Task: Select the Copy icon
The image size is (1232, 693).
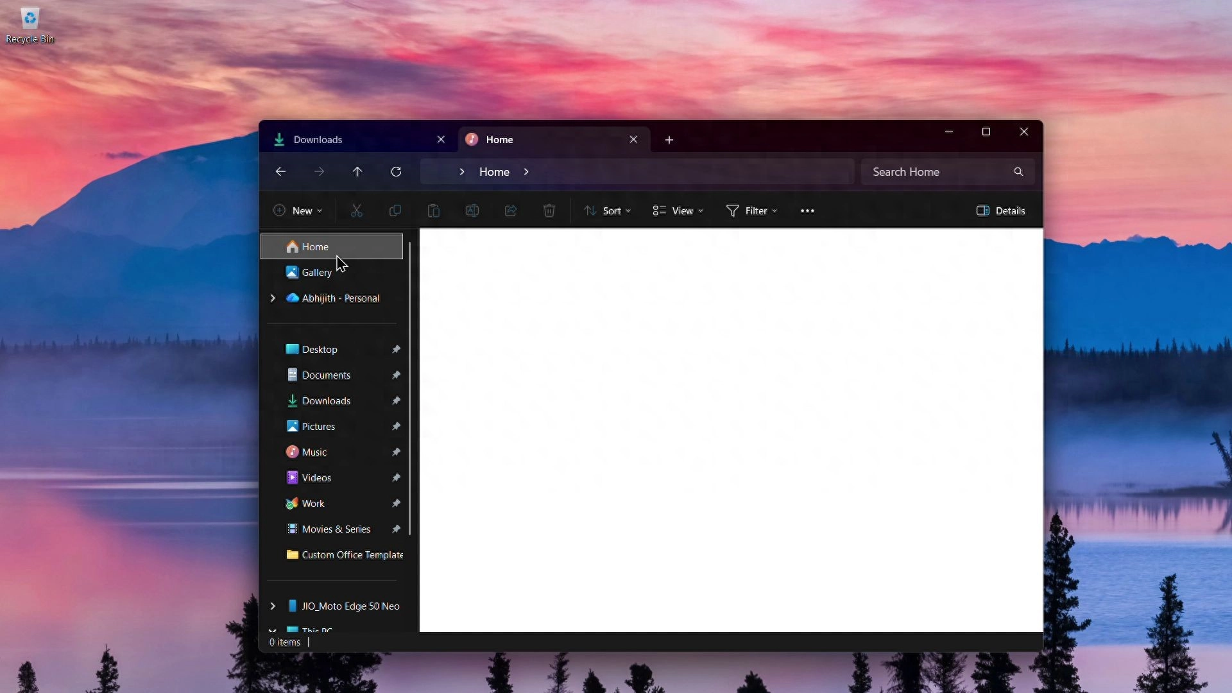Action: (x=395, y=210)
